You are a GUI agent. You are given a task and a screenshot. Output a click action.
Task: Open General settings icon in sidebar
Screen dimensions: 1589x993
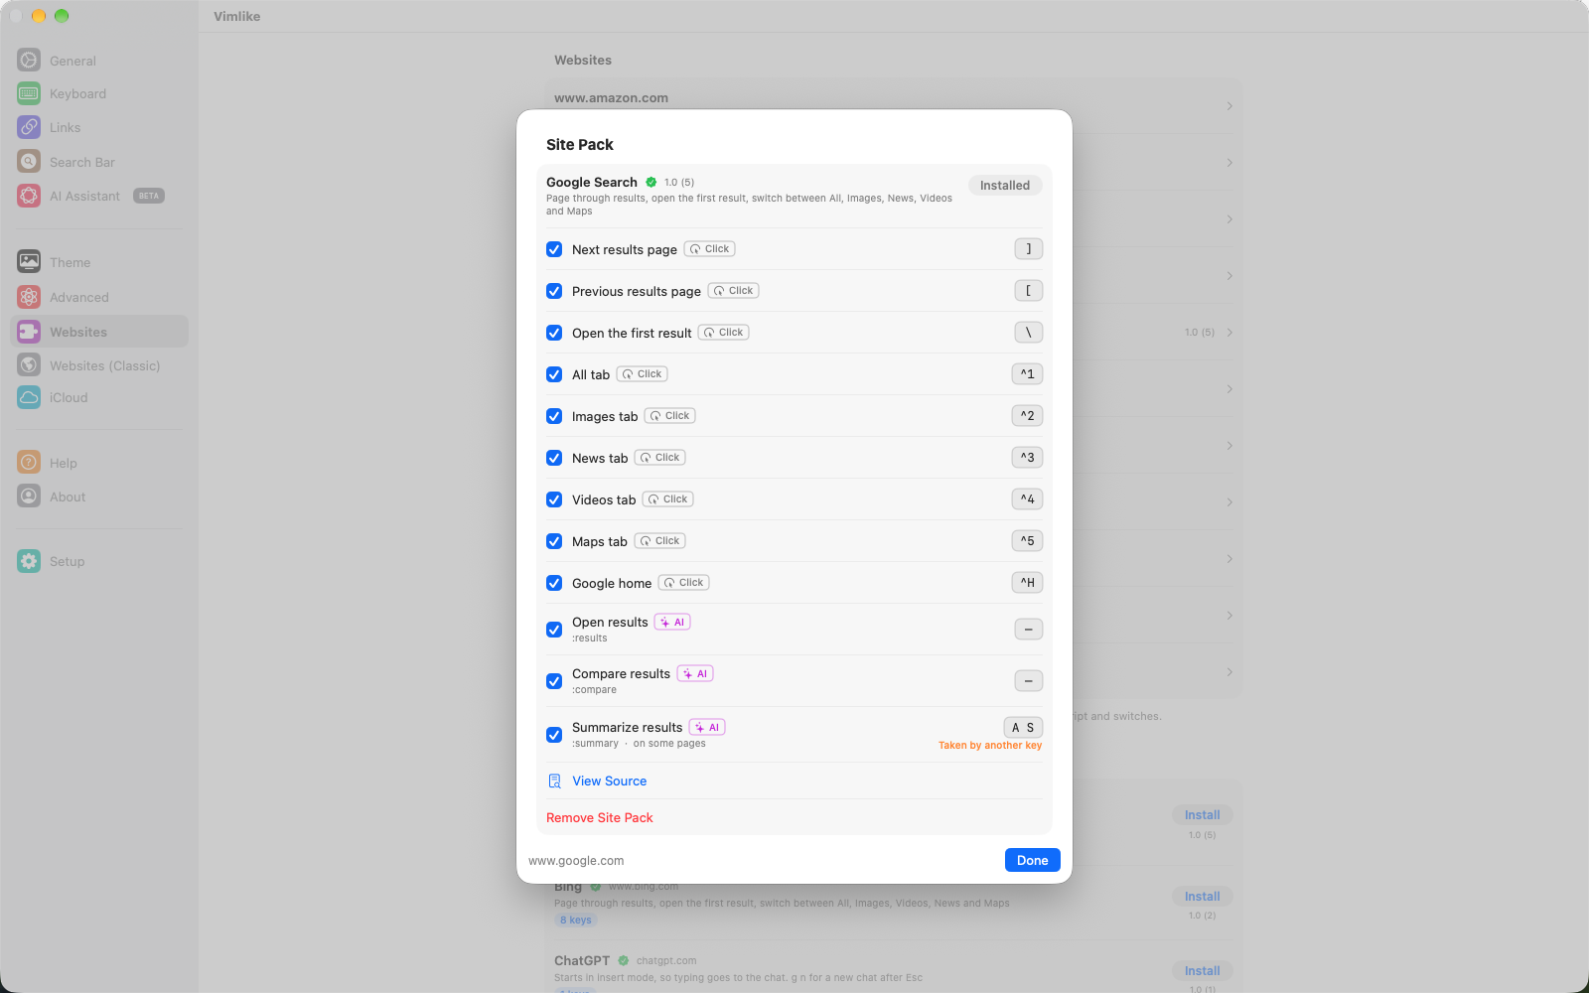(x=29, y=60)
